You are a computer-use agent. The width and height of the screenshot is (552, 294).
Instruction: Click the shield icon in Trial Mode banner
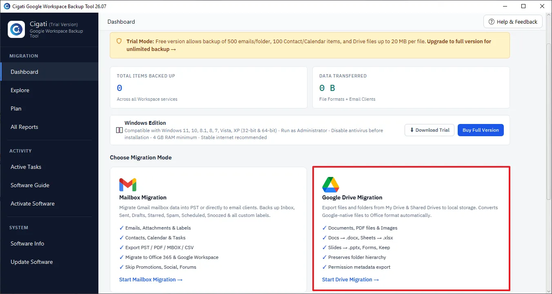pyautogui.click(x=119, y=41)
